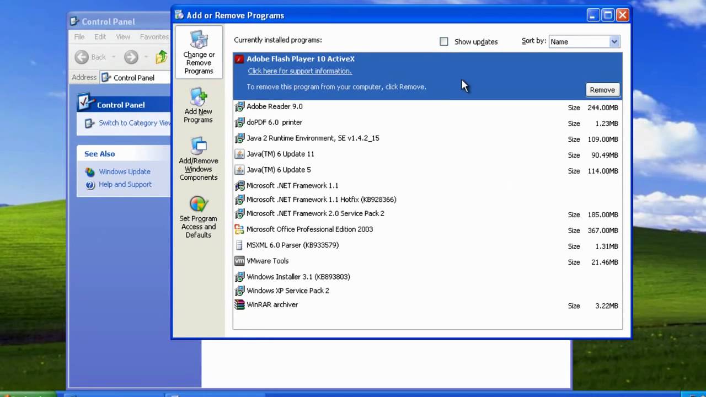Click the Up folder icon in Control Panel

[162, 57]
